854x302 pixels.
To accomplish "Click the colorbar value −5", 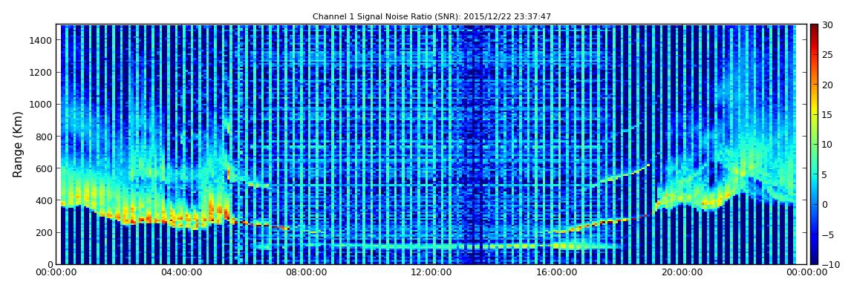I will coord(828,234).
